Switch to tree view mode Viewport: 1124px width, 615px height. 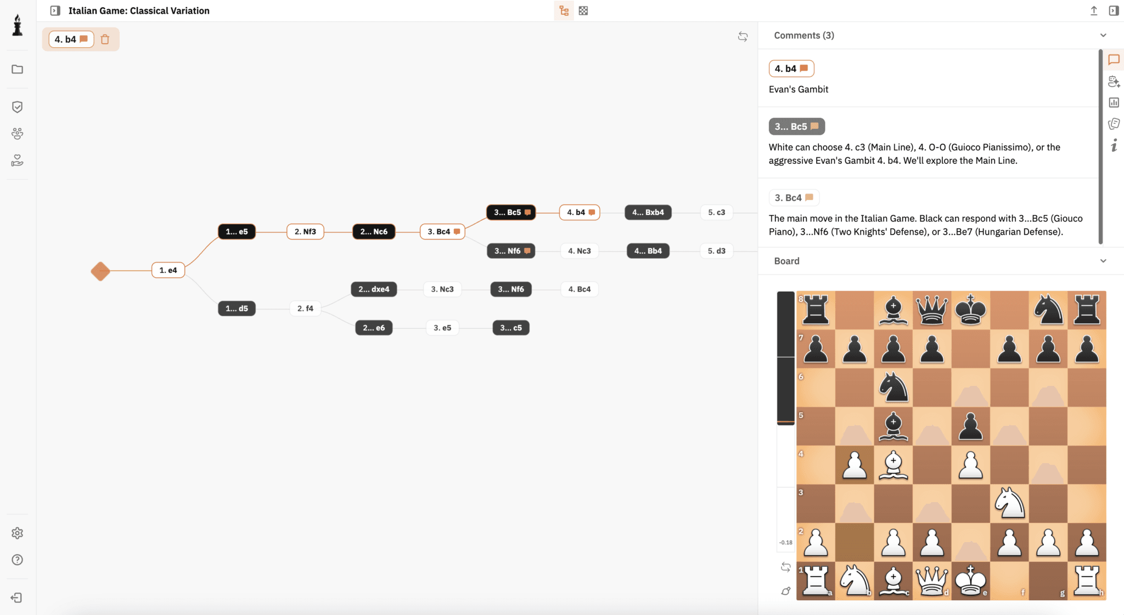click(x=564, y=10)
